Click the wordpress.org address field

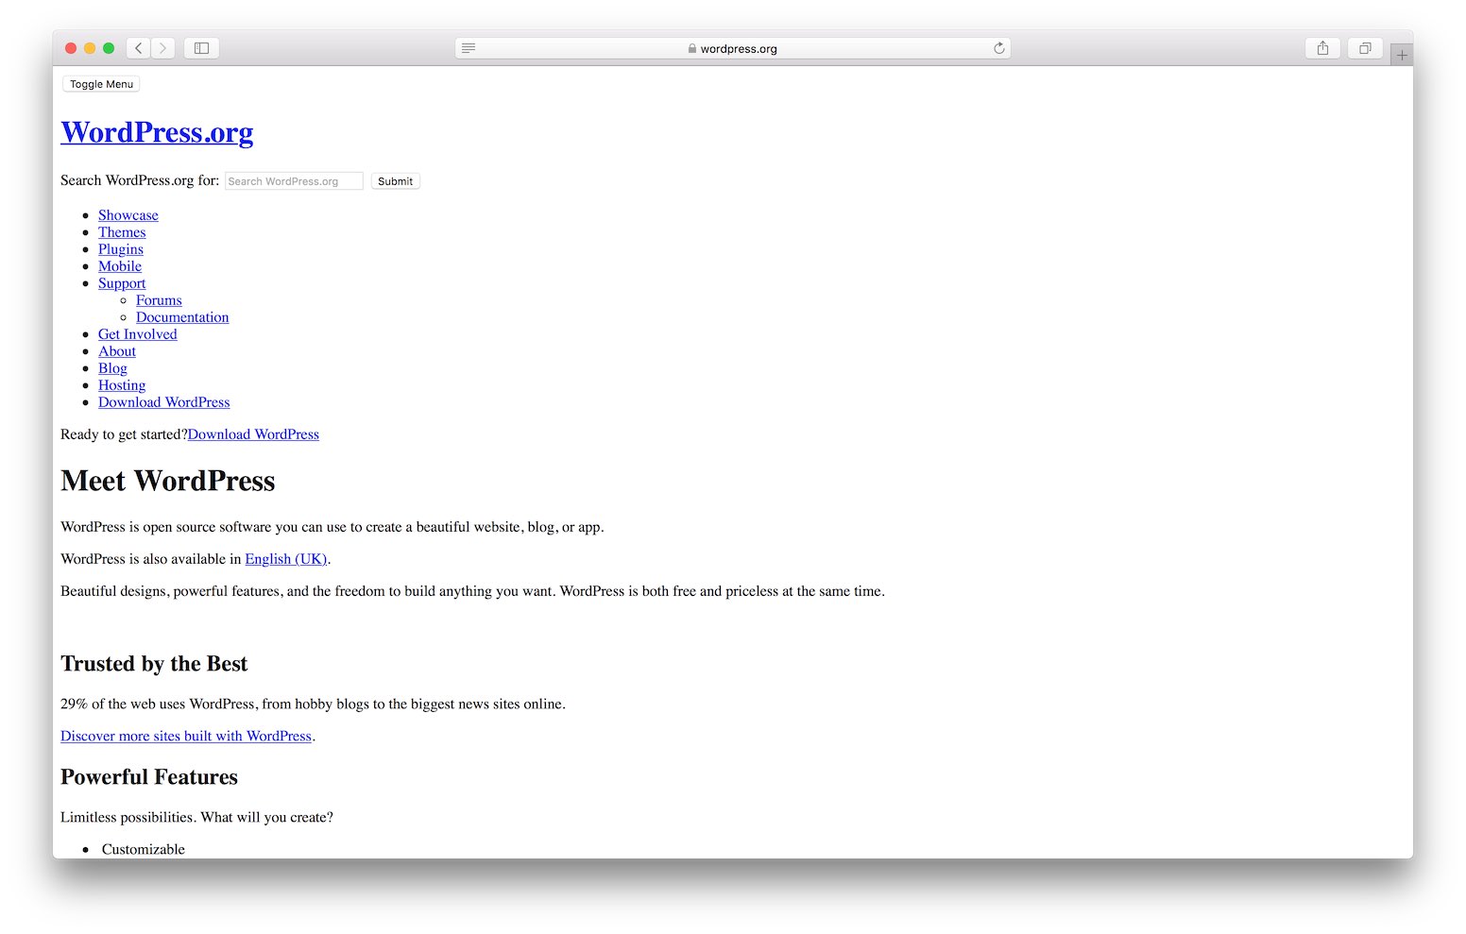point(733,48)
